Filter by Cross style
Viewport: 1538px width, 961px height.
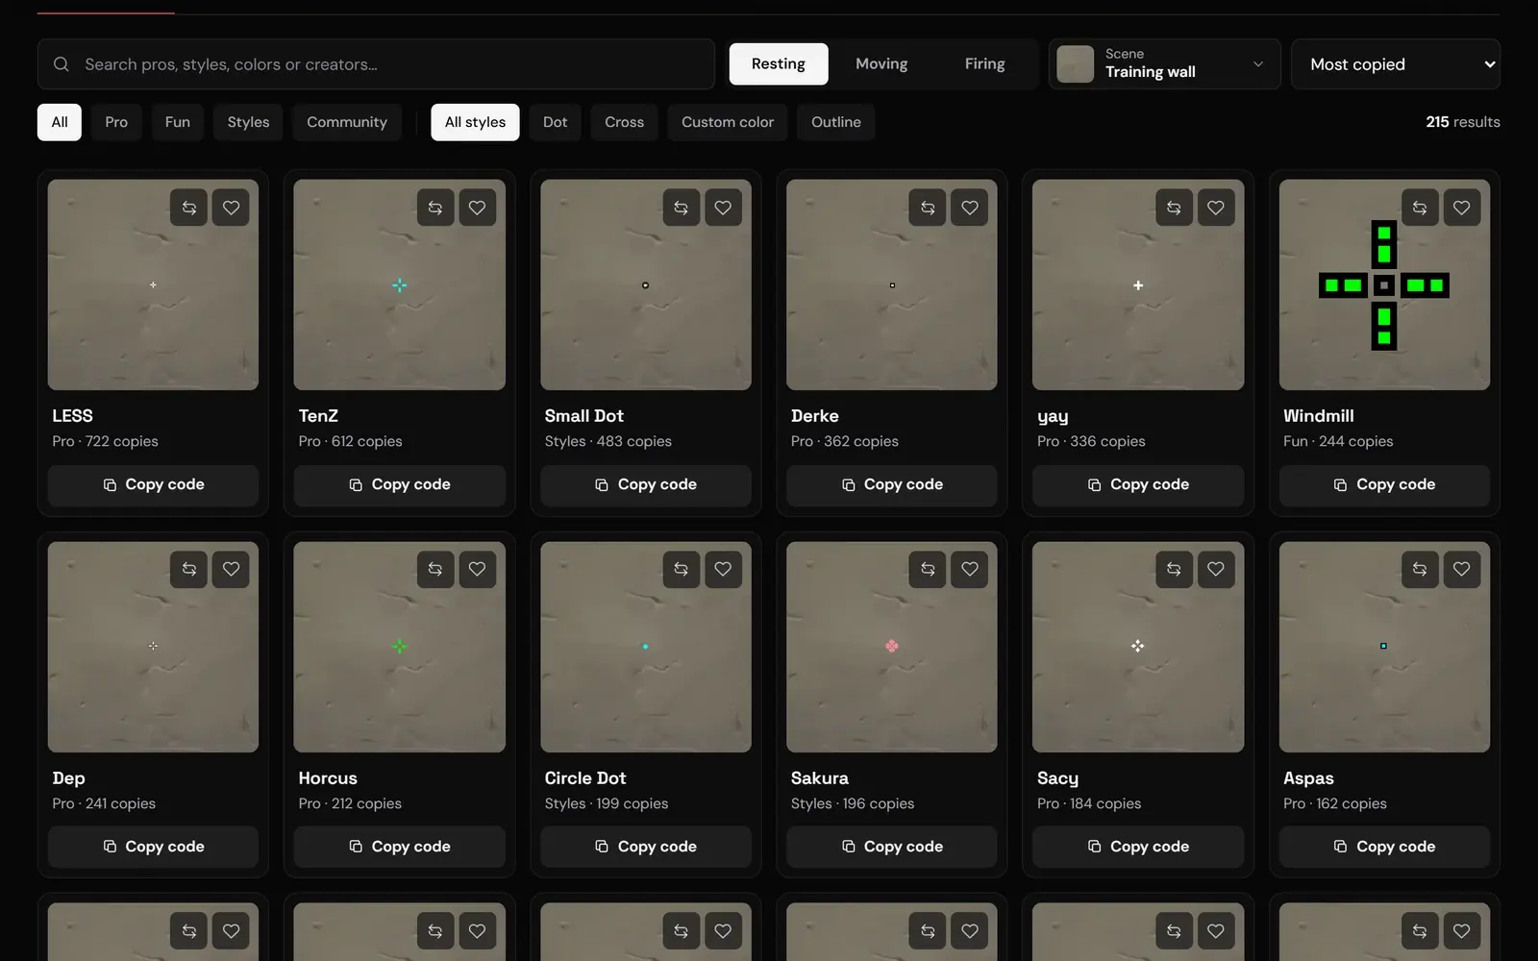[625, 122]
